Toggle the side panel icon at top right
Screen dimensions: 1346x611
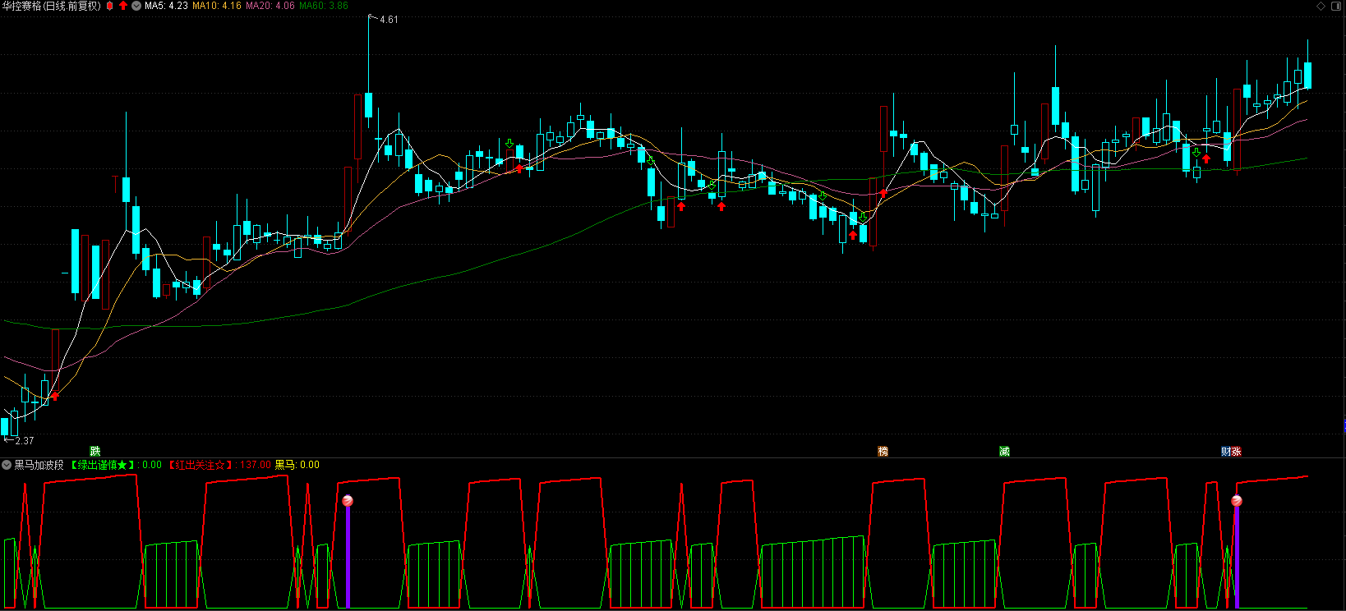point(1335,6)
